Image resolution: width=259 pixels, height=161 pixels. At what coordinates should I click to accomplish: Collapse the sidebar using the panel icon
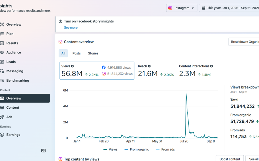pos(43,151)
